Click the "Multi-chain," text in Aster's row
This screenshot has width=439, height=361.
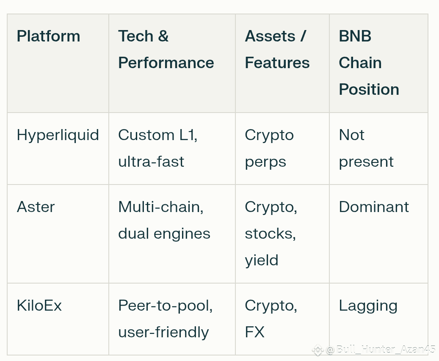161,207
